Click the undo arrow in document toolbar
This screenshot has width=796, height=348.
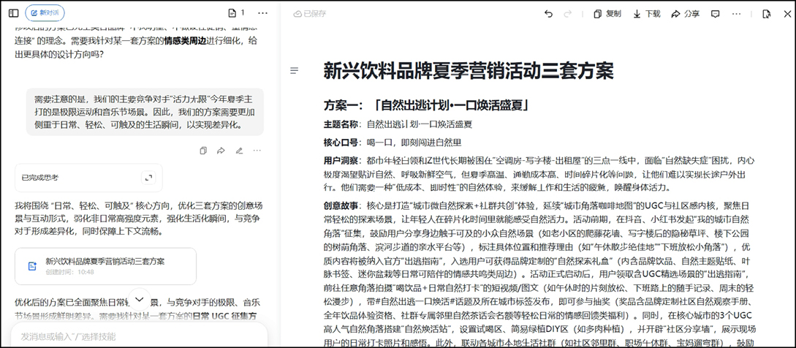[548, 14]
